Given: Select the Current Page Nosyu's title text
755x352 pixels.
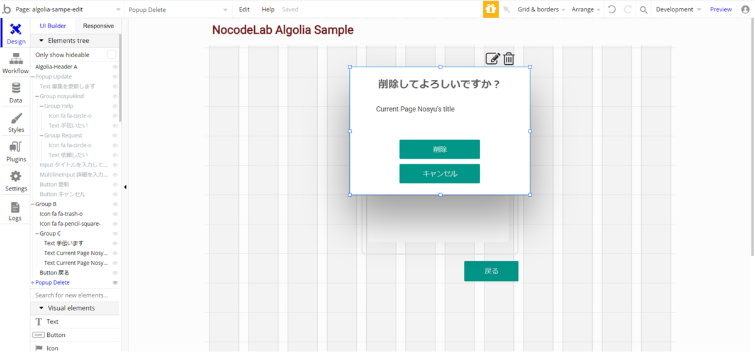Looking at the screenshot, I should click(x=415, y=109).
